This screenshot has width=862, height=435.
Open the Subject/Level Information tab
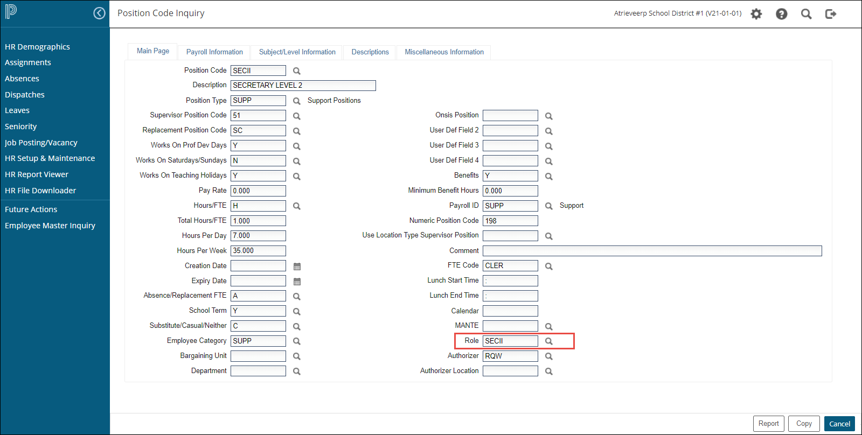pyautogui.click(x=297, y=52)
